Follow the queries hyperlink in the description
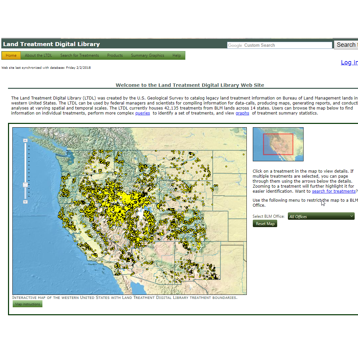The image size is (358, 358). coord(143,113)
